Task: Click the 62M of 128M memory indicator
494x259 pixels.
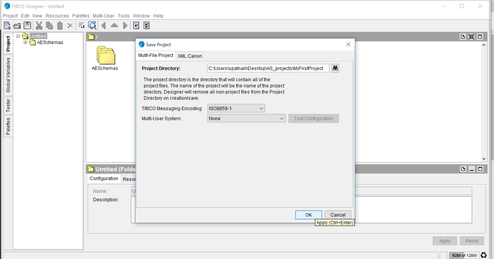Action: pyautogui.click(x=464, y=255)
